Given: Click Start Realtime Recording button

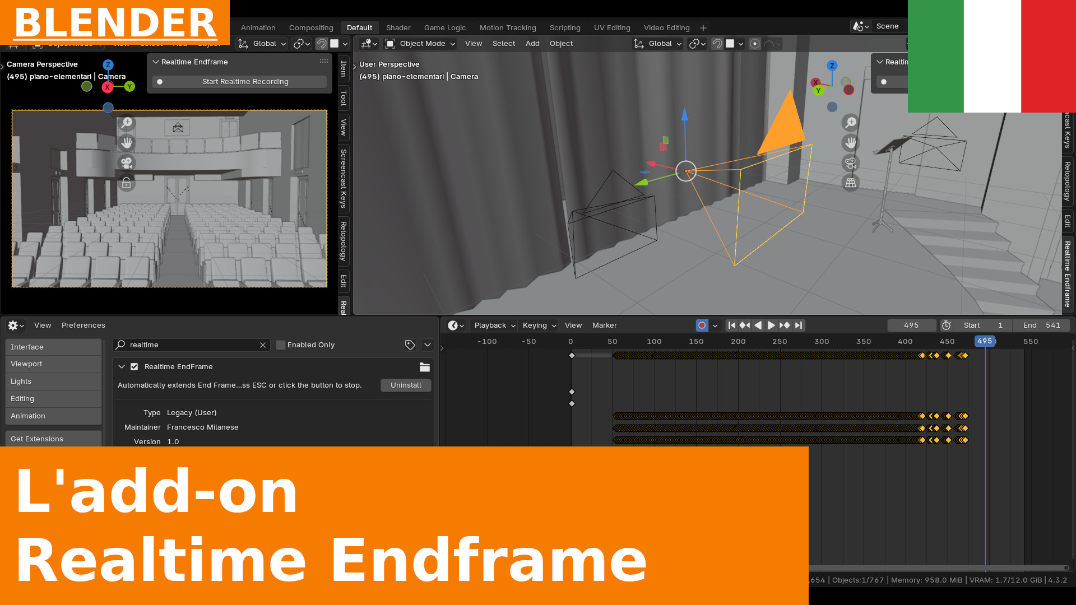Looking at the screenshot, I should tap(239, 82).
